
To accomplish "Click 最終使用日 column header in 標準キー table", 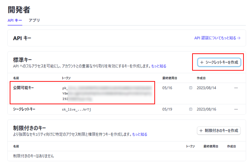I will (169, 78).
